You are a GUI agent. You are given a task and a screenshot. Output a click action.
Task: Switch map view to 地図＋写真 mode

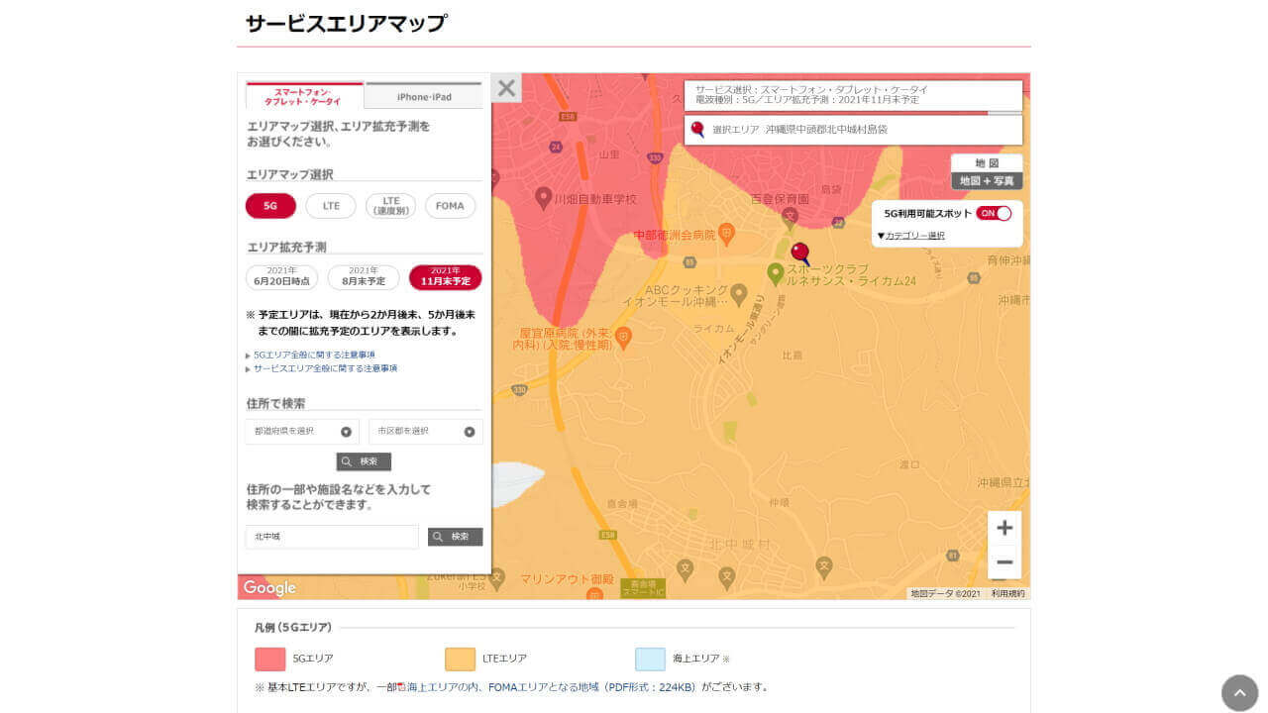click(x=986, y=179)
